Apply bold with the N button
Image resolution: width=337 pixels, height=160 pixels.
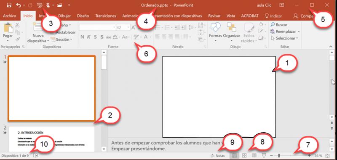[82, 37]
